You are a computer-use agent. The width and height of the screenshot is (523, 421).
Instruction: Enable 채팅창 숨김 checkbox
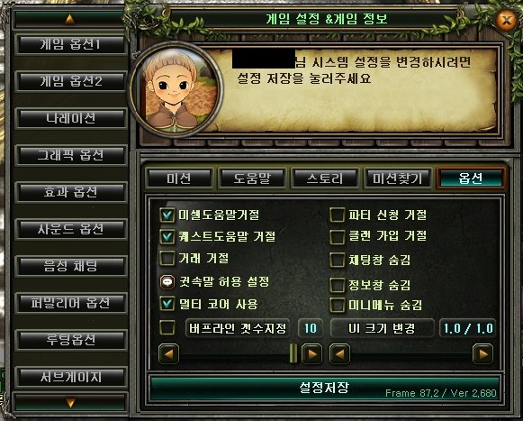coord(337,260)
